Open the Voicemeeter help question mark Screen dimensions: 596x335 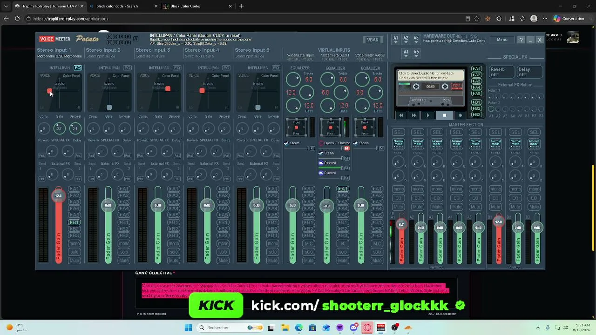click(x=521, y=40)
